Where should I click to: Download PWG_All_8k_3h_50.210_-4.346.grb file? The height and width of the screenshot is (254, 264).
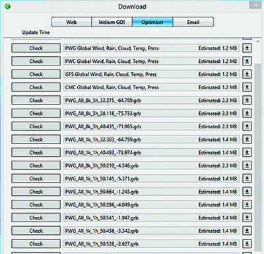coord(247,165)
